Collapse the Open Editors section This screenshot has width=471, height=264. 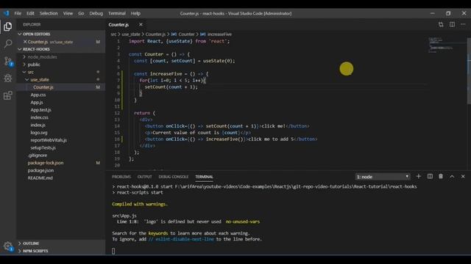pos(61,34)
